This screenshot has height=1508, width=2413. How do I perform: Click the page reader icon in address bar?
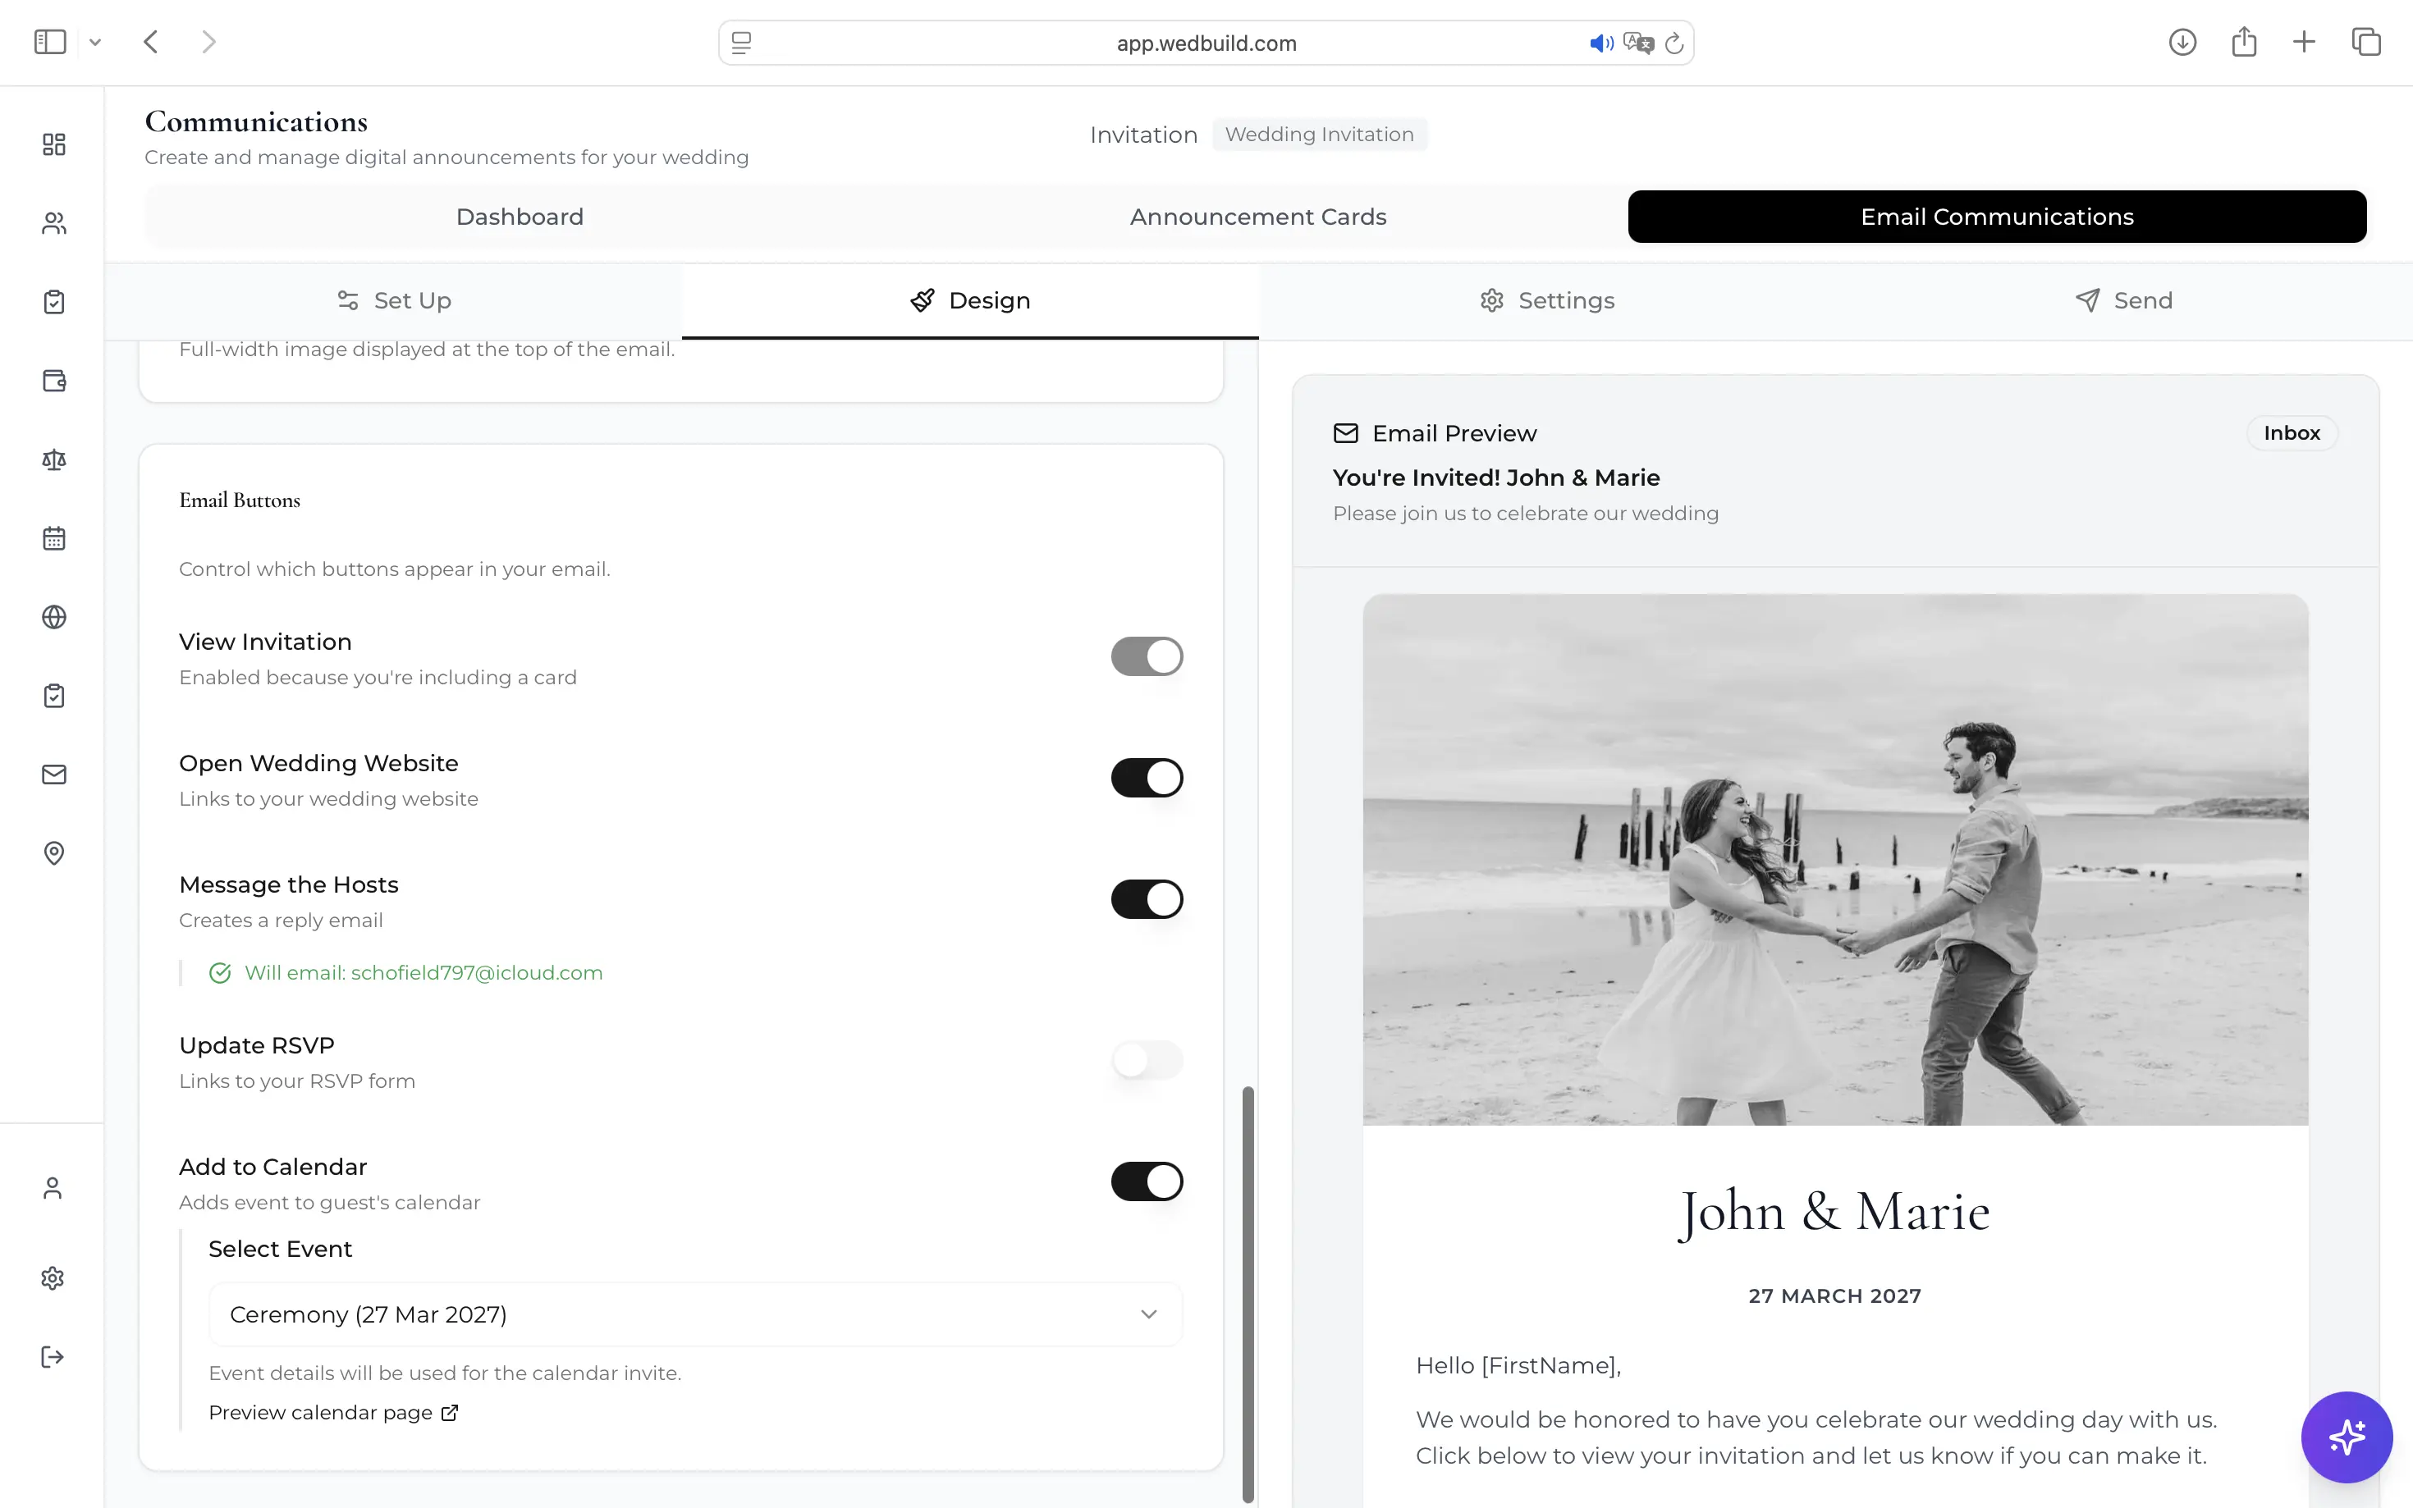click(x=741, y=43)
